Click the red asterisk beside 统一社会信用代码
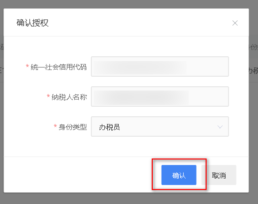This screenshot has height=204, width=258. pyautogui.click(x=27, y=66)
